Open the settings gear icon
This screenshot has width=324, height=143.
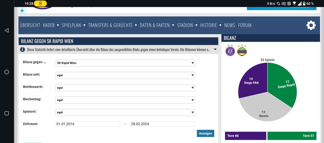[x=311, y=25]
